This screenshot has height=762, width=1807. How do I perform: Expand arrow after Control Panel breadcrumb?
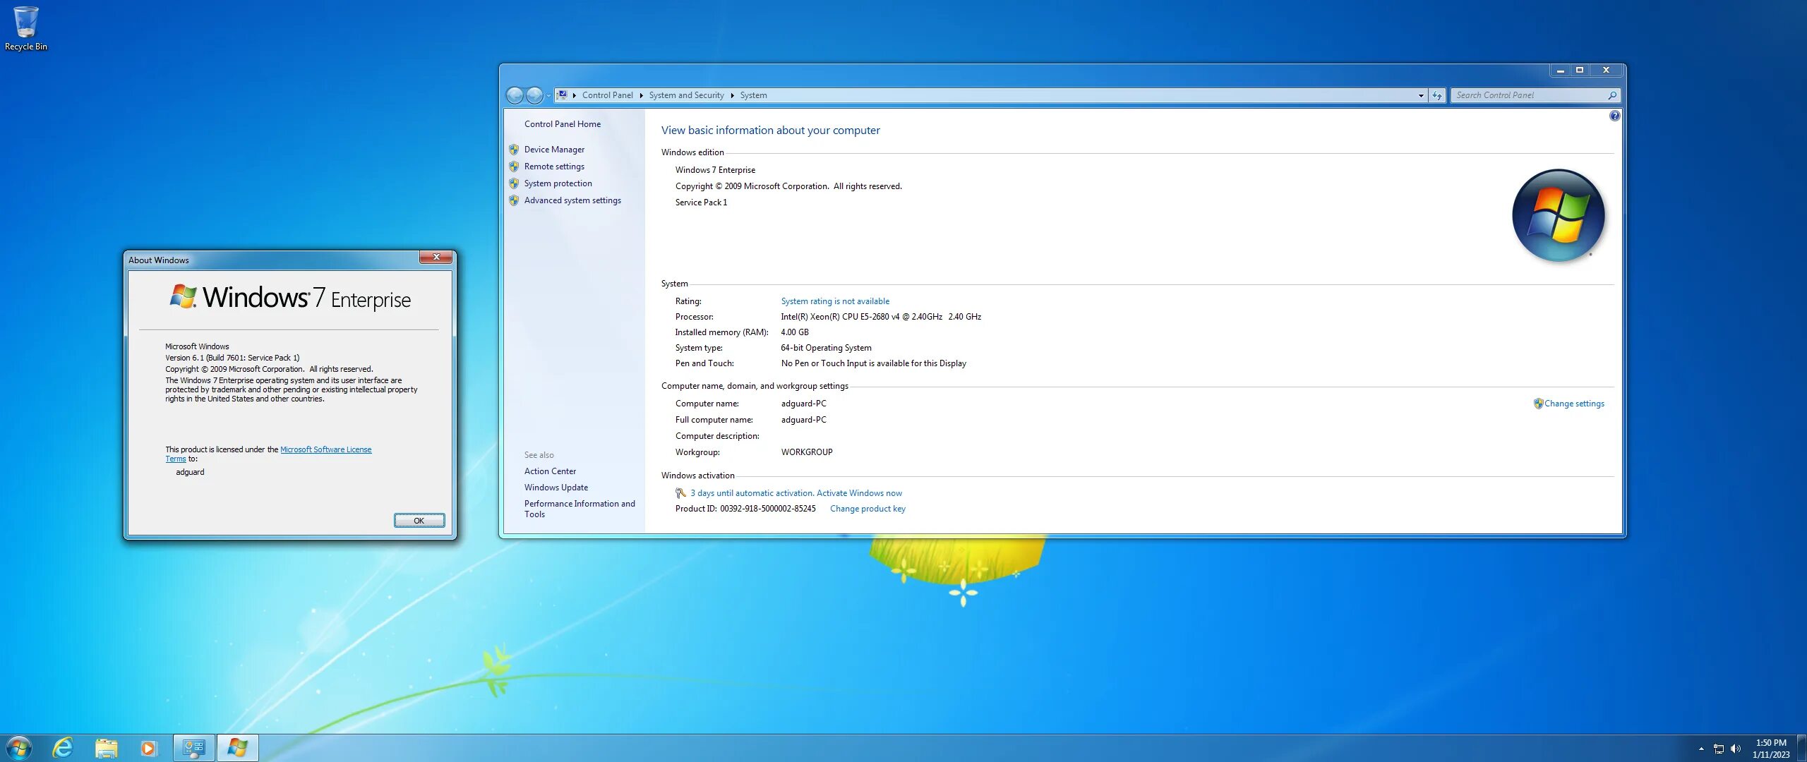click(641, 95)
